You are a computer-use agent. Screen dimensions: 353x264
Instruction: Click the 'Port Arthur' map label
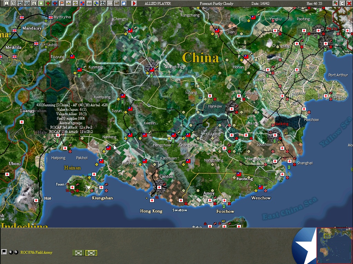tap(338, 75)
